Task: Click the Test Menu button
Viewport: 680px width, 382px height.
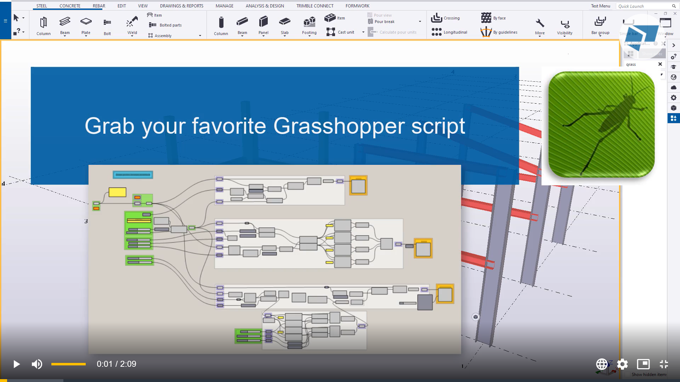Action: click(x=600, y=6)
